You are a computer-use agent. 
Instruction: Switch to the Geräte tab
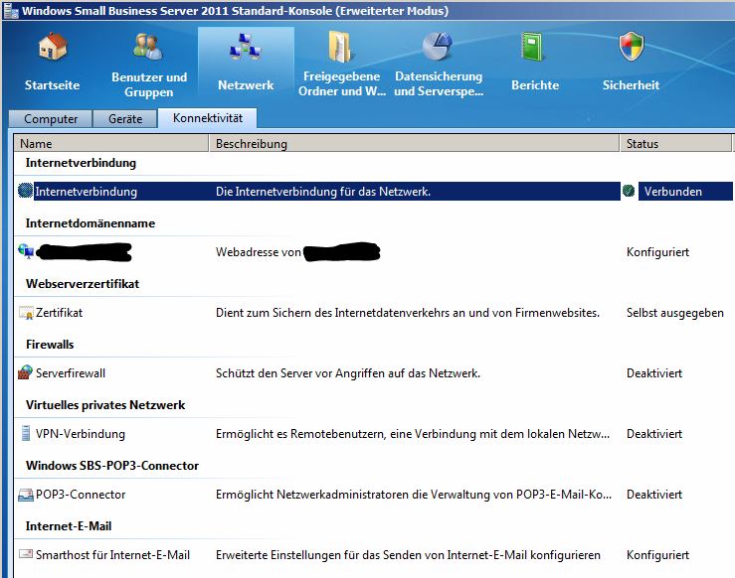pos(125,119)
